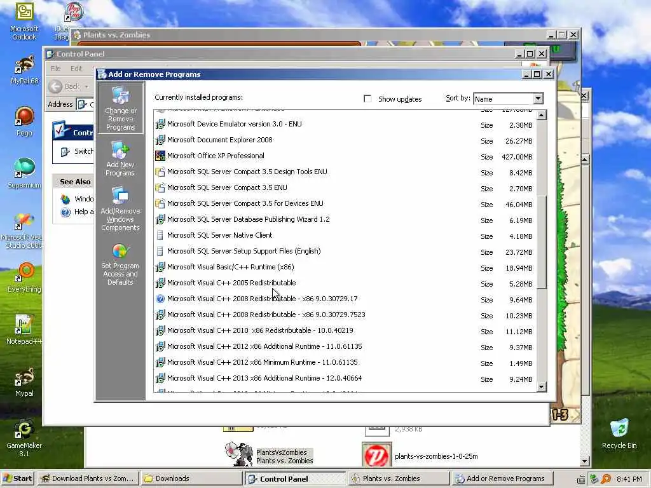Click the Microsoft Office XP Professional icon
Image resolution: width=651 pixels, height=488 pixels.
click(x=160, y=156)
